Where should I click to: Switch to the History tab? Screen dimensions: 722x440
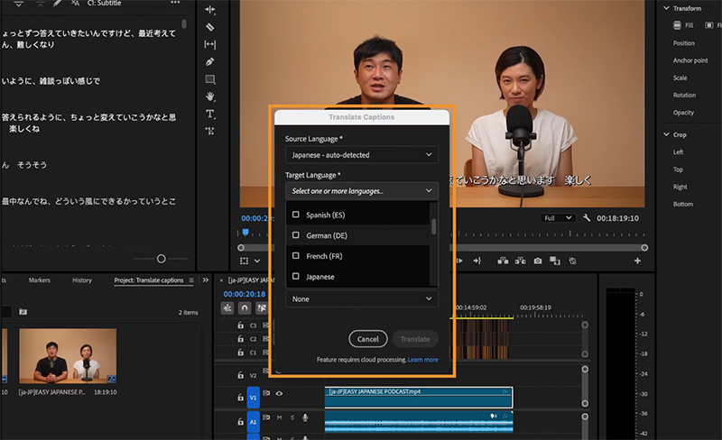pyautogui.click(x=82, y=280)
